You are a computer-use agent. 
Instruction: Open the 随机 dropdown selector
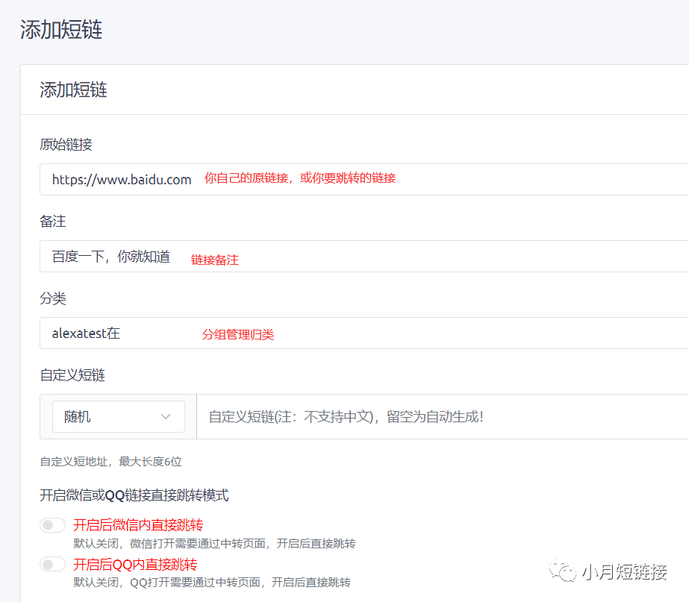(x=118, y=416)
